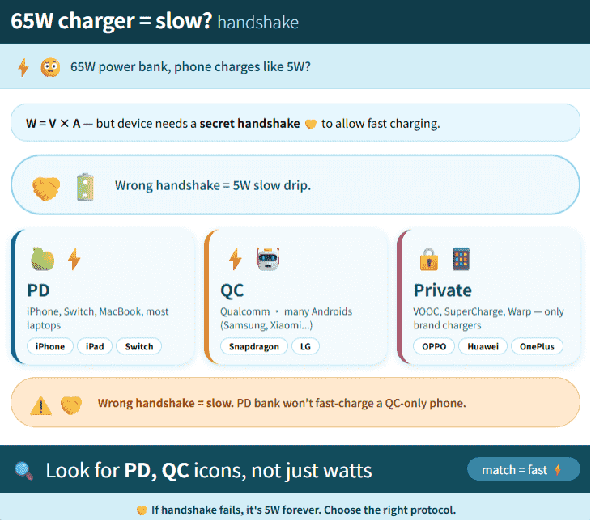
Task: Click the bold 'Wrong handshake = slow.' warning
Action: pyautogui.click(x=165, y=404)
